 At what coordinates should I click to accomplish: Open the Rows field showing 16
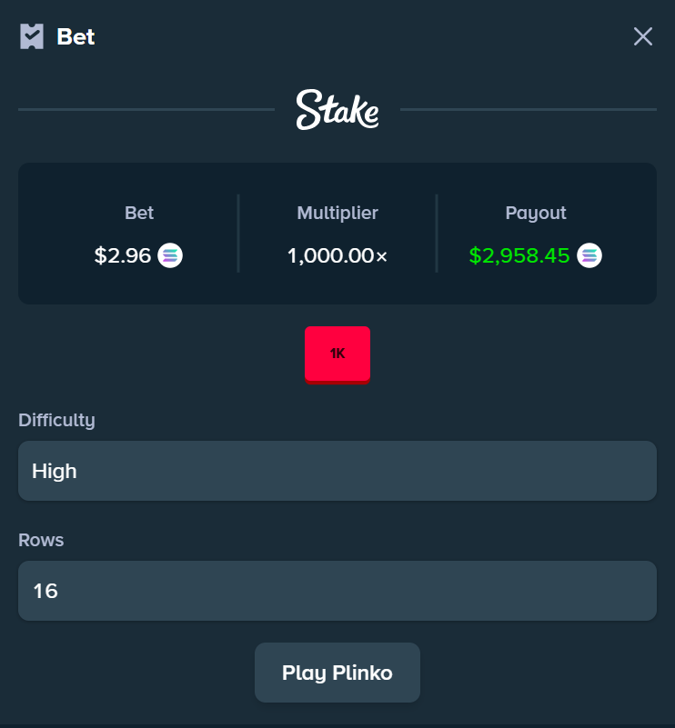(337, 591)
